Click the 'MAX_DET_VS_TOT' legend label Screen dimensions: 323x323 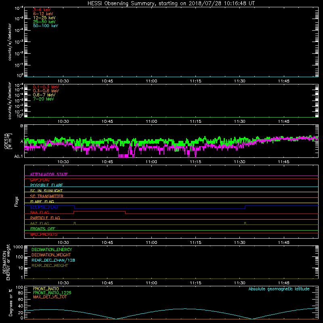tap(50, 297)
